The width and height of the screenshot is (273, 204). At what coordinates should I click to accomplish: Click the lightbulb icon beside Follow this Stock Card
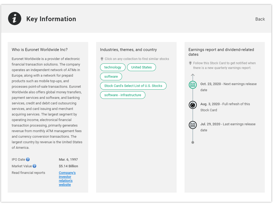pyautogui.click(x=190, y=63)
